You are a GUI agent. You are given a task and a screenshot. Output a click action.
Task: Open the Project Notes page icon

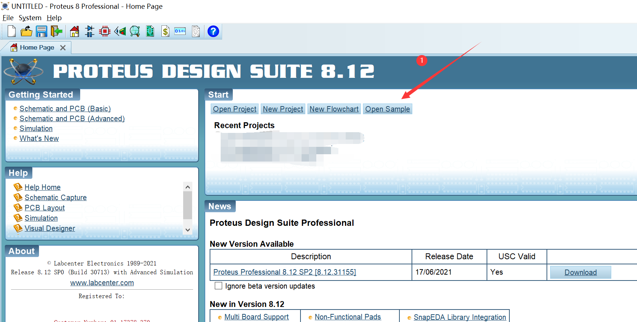coord(196,31)
